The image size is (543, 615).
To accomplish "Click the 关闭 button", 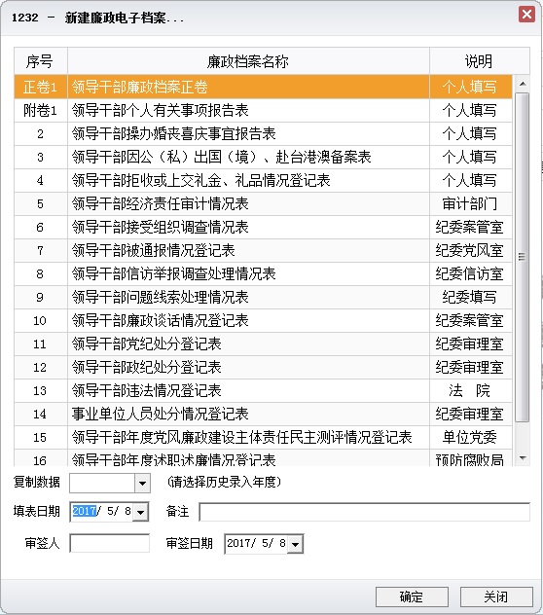I will click(496, 597).
